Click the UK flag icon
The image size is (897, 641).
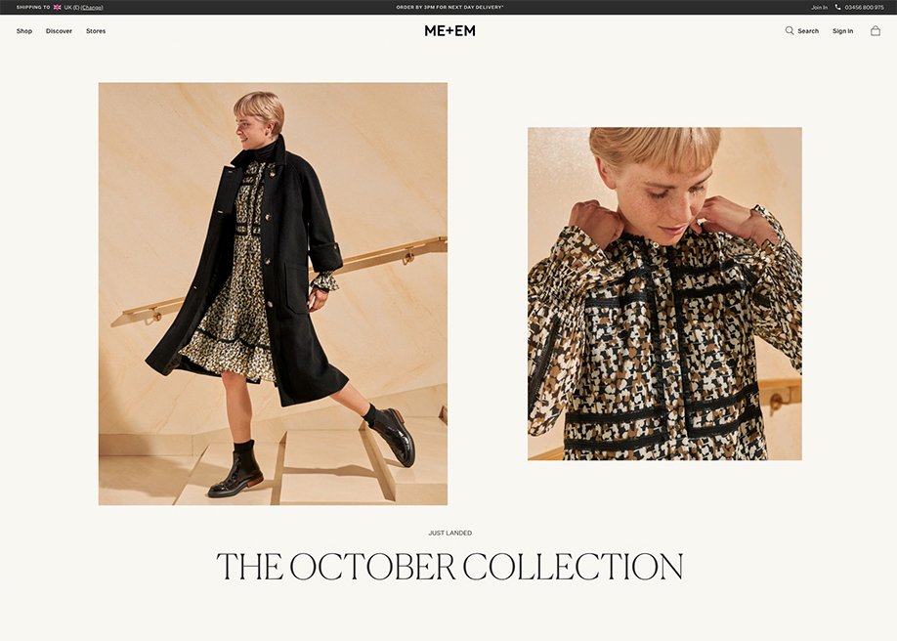58,8
